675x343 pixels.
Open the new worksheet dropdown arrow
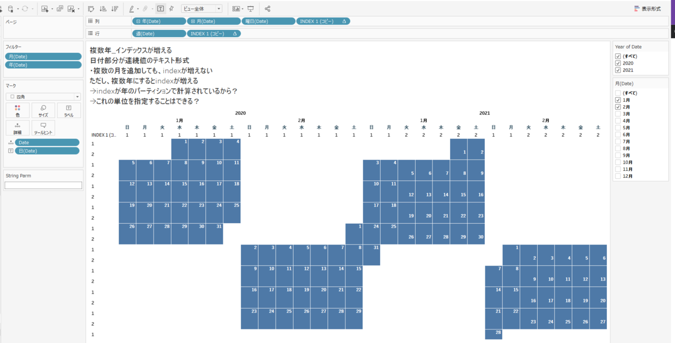pyautogui.click(x=52, y=9)
